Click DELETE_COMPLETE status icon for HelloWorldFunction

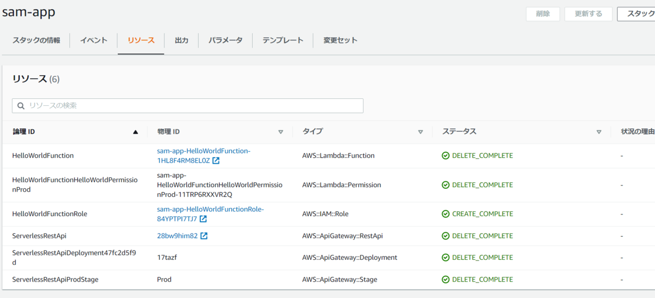coord(445,156)
